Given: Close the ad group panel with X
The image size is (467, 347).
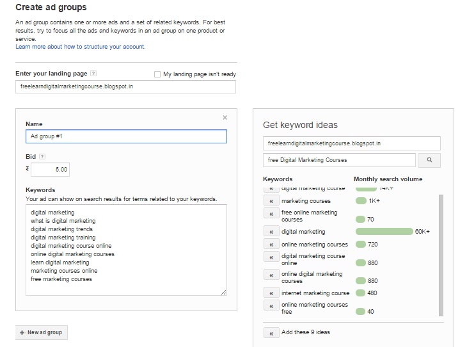Looking at the screenshot, I should [225, 117].
